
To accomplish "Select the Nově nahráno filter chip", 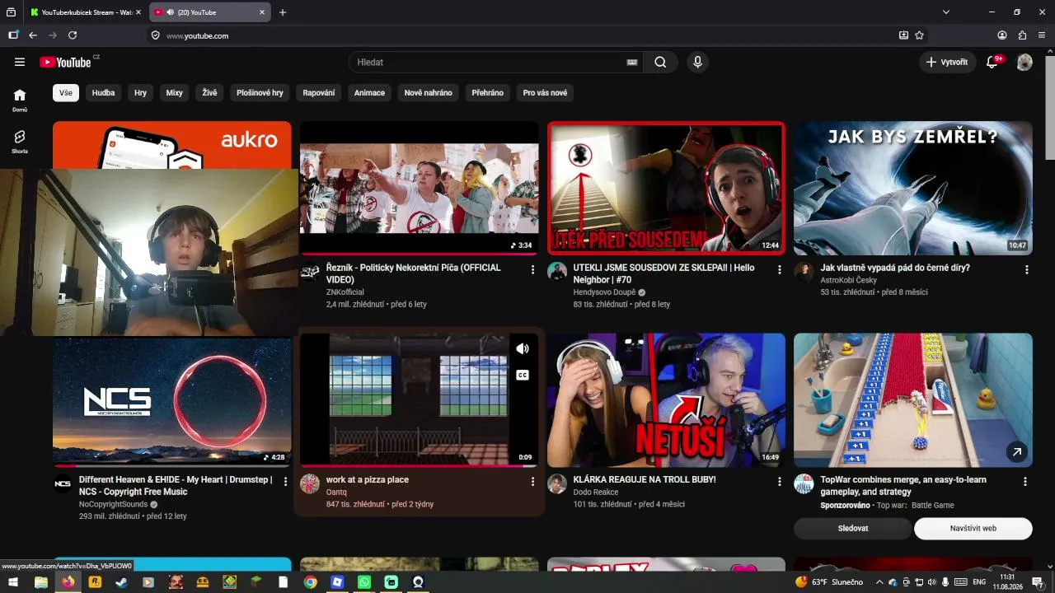I will tap(429, 93).
